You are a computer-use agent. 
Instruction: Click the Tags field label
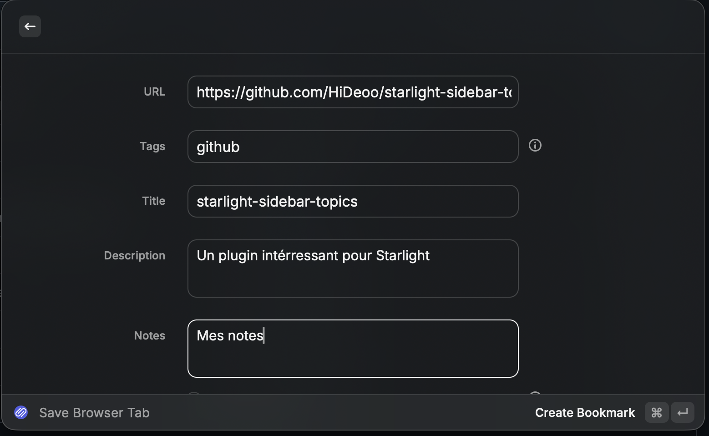pos(152,147)
